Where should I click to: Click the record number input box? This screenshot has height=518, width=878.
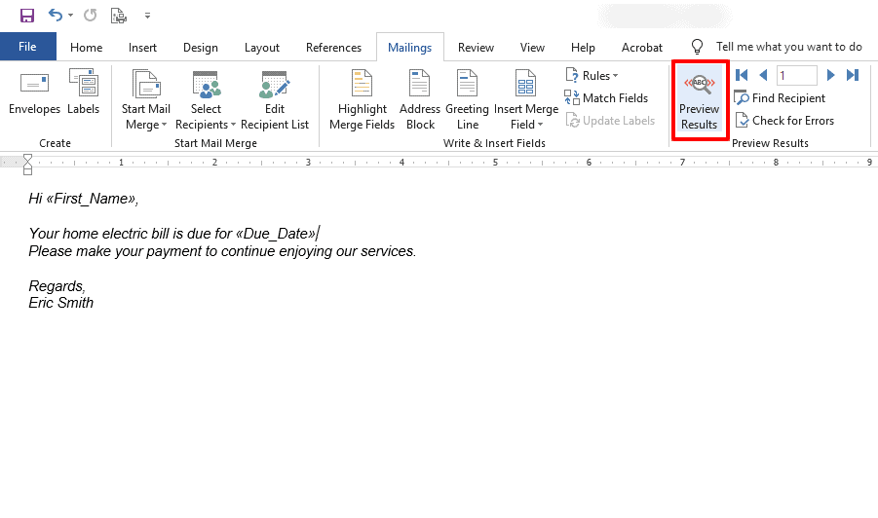pos(796,75)
